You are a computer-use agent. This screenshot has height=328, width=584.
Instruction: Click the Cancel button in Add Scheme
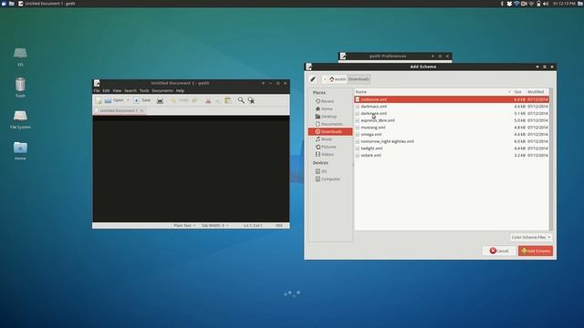pos(499,251)
